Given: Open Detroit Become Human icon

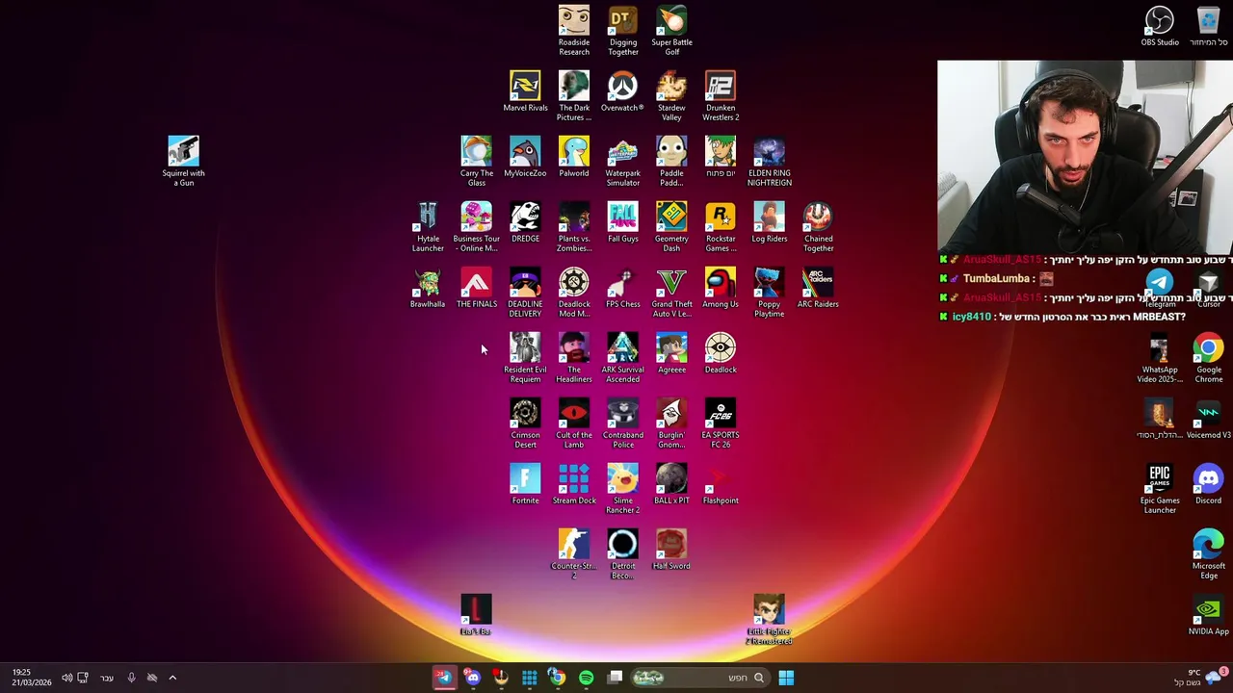Looking at the screenshot, I should tap(622, 554).
